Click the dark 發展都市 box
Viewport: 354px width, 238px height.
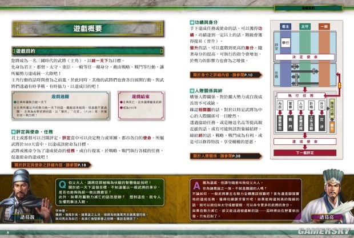[x=280, y=123]
